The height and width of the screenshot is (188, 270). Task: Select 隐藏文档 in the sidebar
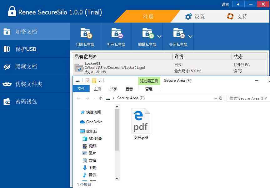click(x=35, y=66)
